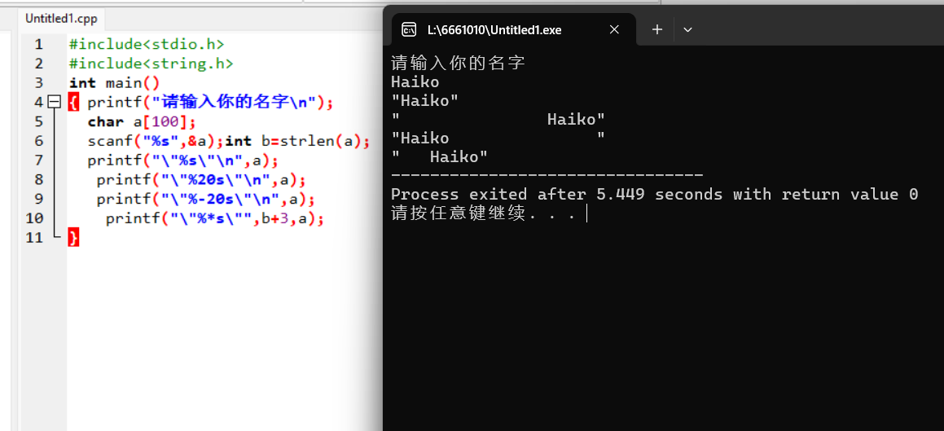Select the Untitled1.exe terminal tab
944x431 pixels.
click(x=514, y=29)
